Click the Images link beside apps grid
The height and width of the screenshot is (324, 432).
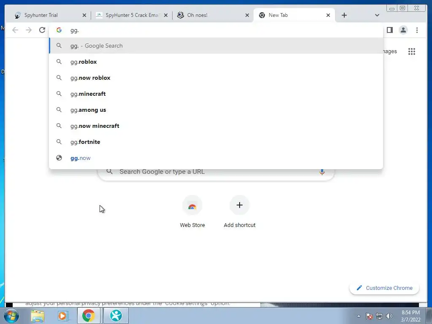tap(390, 51)
